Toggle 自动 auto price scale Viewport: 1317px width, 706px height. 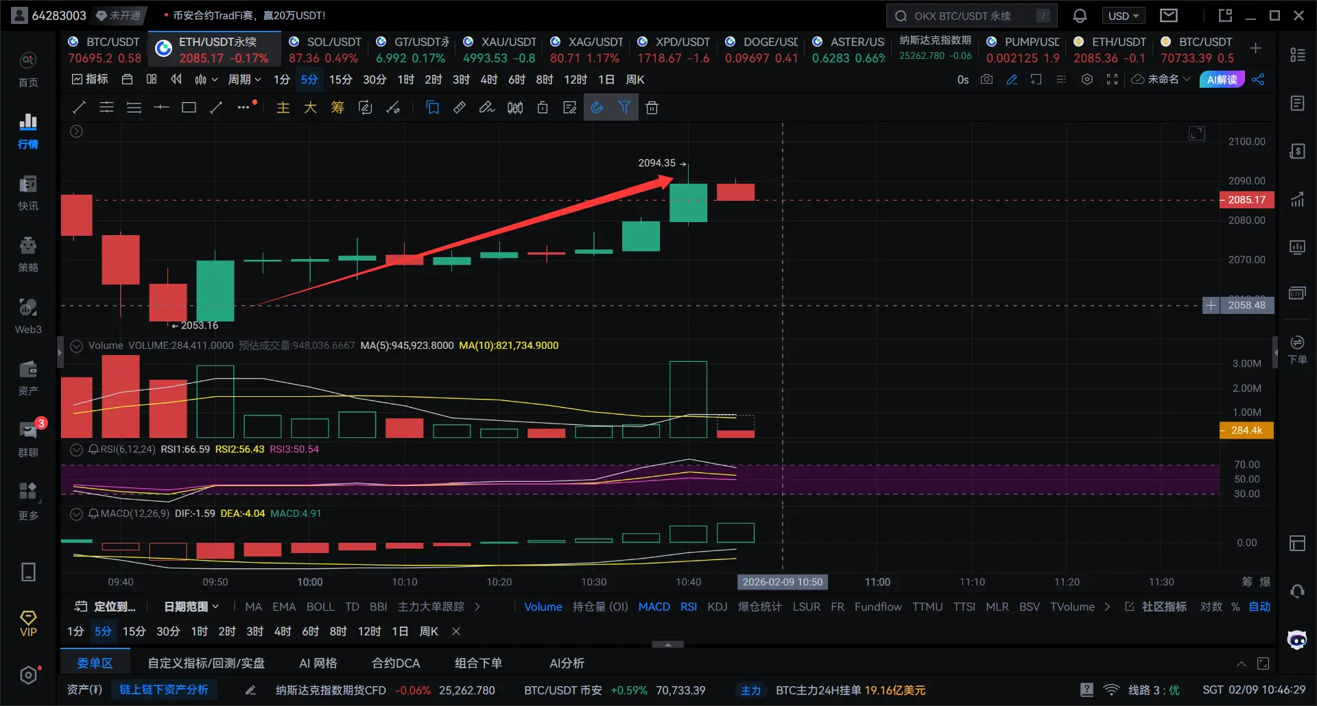pos(1260,607)
